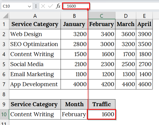Image resolution: width=159 pixels, height=125 pixels.
Task: Click Content Writing April value 1800
Action: [x=144, y=54]
